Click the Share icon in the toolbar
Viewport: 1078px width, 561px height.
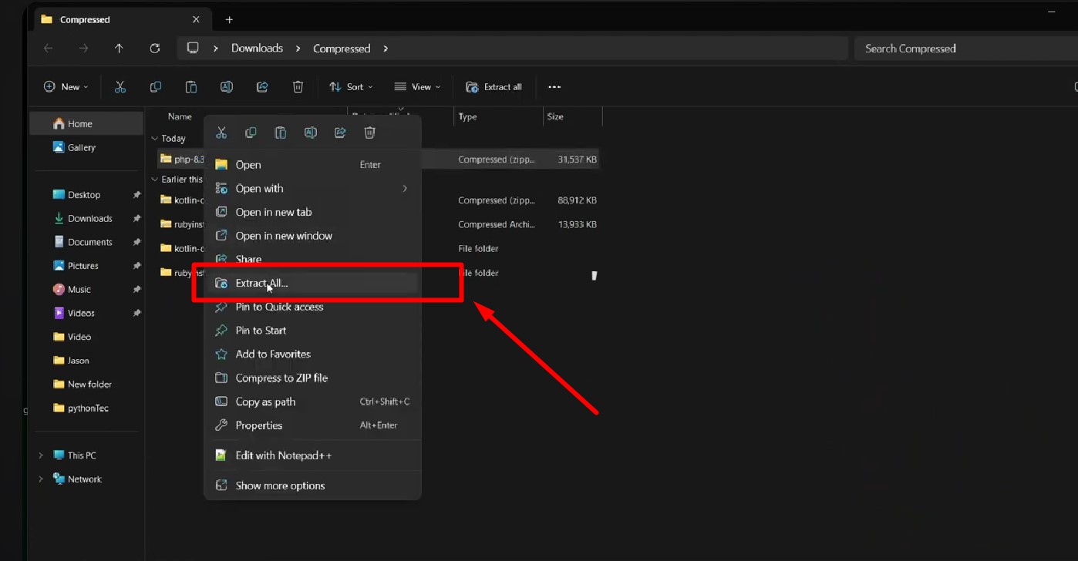coord(262,87)
